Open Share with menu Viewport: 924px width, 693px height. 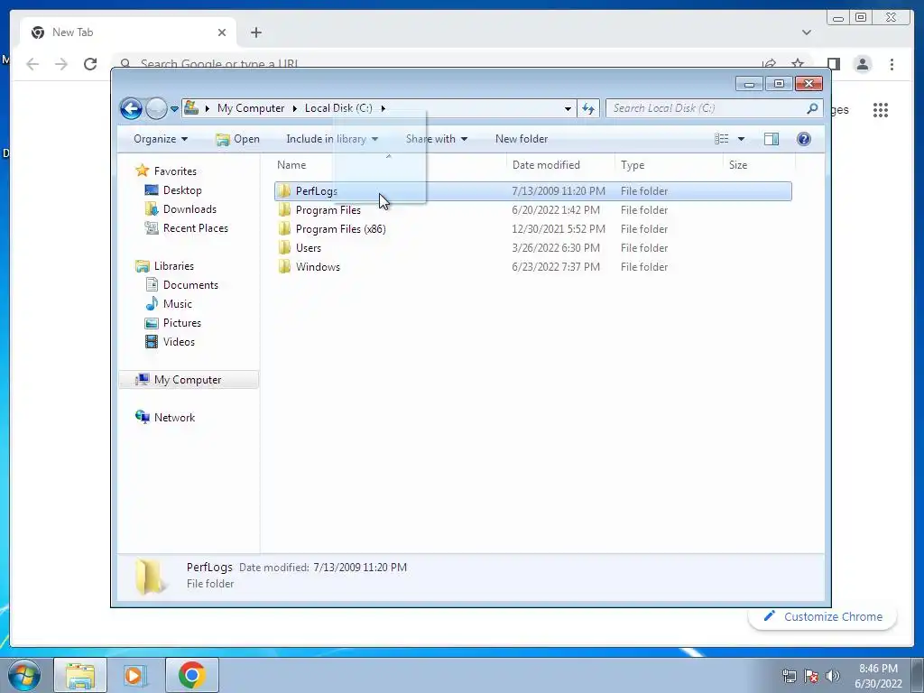coord(437,139)
